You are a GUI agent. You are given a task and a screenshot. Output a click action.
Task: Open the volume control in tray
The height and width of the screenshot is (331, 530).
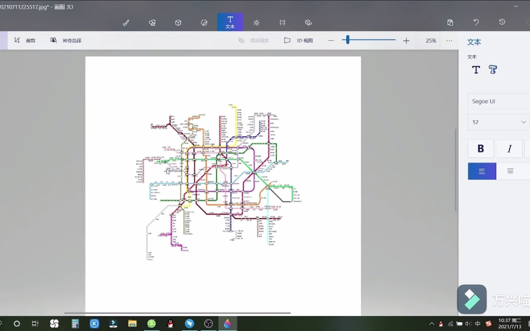coord(468,324)
